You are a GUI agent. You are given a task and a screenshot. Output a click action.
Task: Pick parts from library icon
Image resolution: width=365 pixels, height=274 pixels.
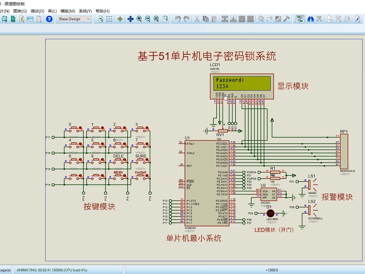click(261, 19)
